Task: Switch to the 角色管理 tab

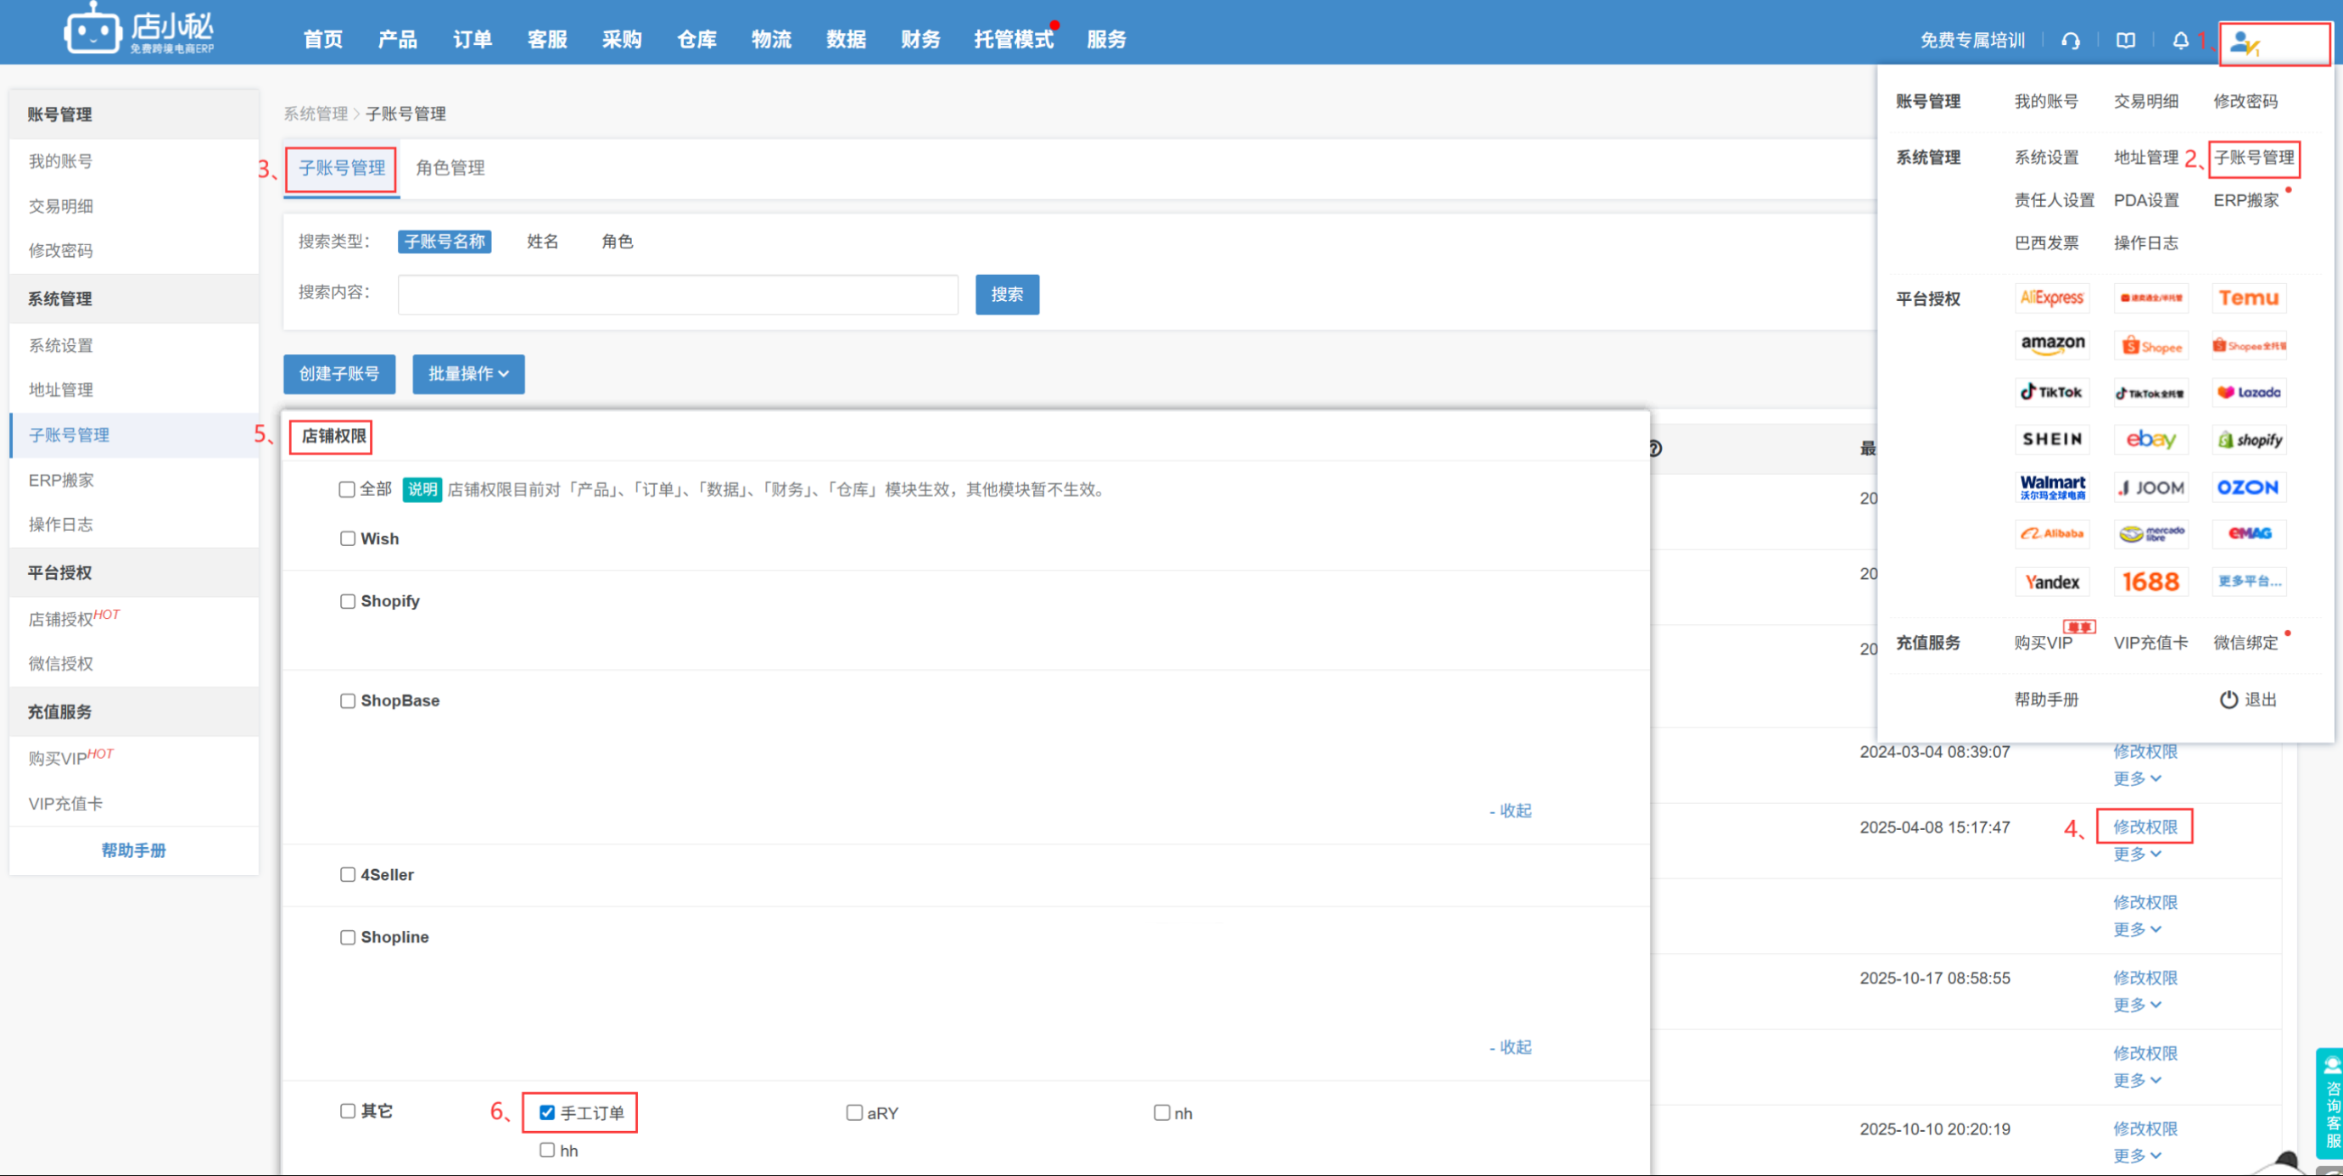Action: tap(450, 168)
